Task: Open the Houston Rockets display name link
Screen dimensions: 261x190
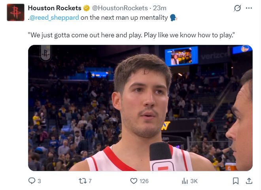Action: pos(55,8)
